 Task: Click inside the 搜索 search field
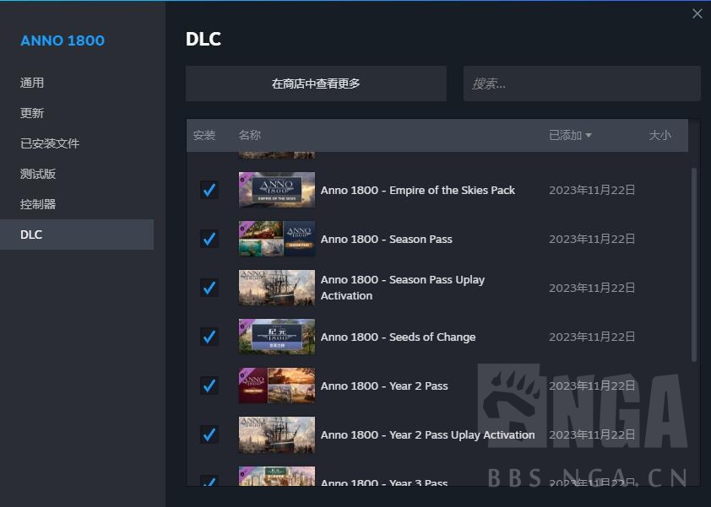(582, 83)
